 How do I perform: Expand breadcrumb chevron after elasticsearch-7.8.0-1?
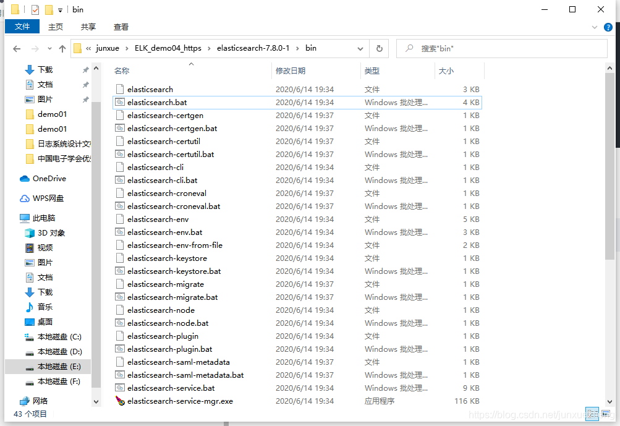coord(297,48)
